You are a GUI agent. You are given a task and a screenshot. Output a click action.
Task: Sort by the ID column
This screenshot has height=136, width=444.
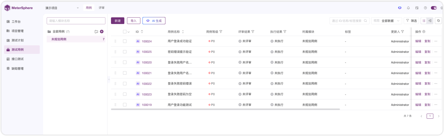[142, 32]
